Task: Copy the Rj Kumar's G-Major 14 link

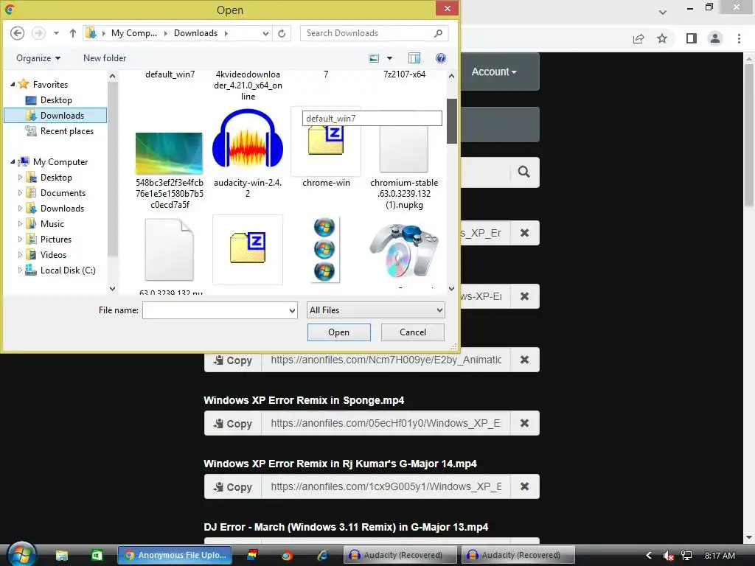Action: [233, 486]
